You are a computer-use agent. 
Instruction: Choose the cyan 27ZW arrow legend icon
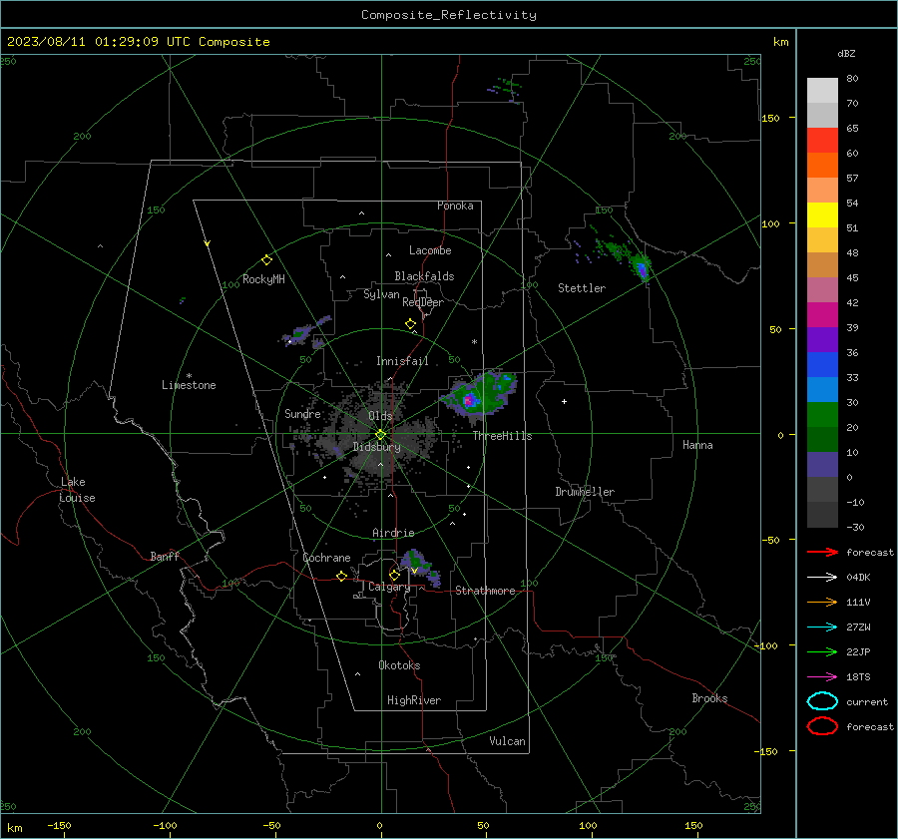point(822,628)
